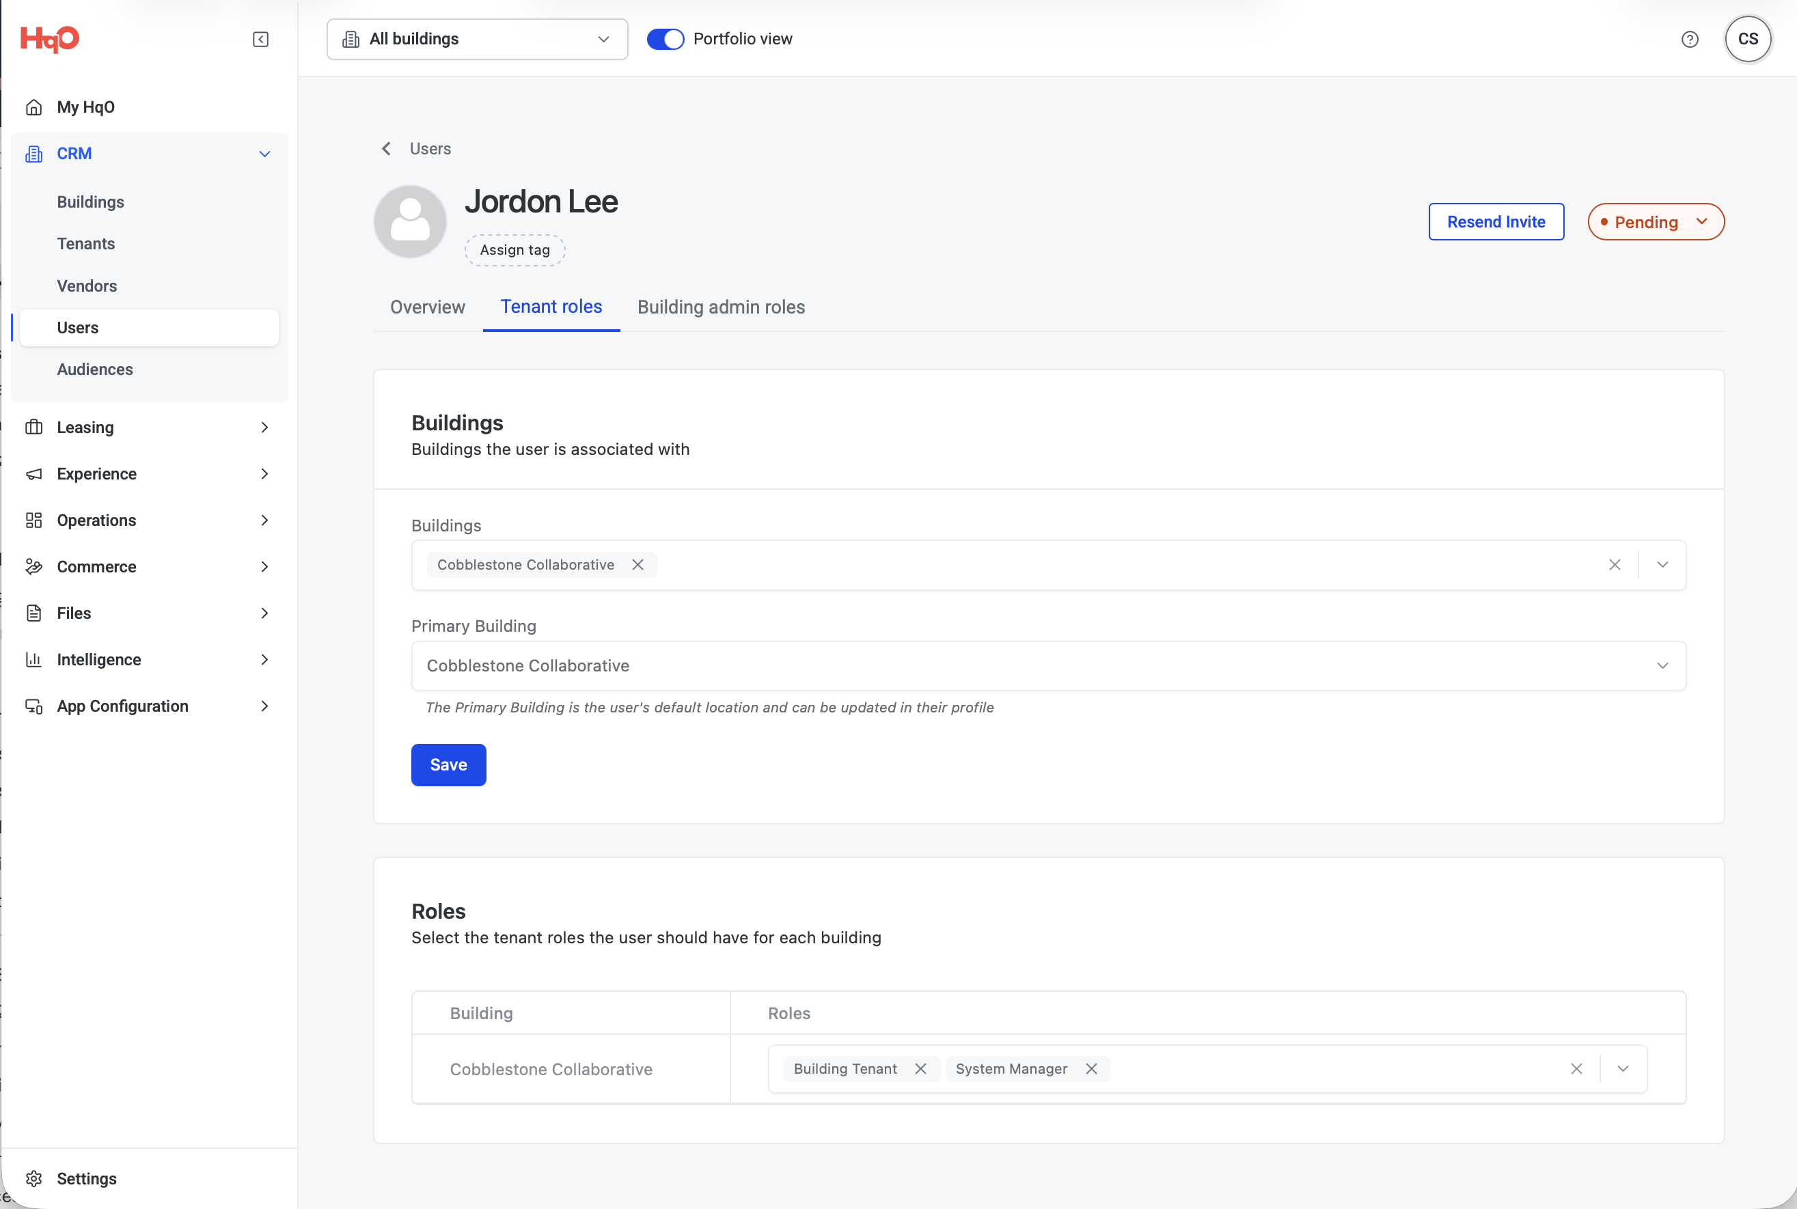Click the Leasing briefcase icon
The image size is (1797, 1209).
click(34, 427)
